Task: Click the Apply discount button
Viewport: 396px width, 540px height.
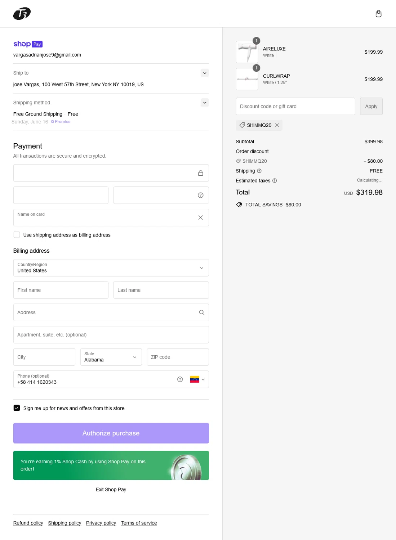Action: pos(371,107)
